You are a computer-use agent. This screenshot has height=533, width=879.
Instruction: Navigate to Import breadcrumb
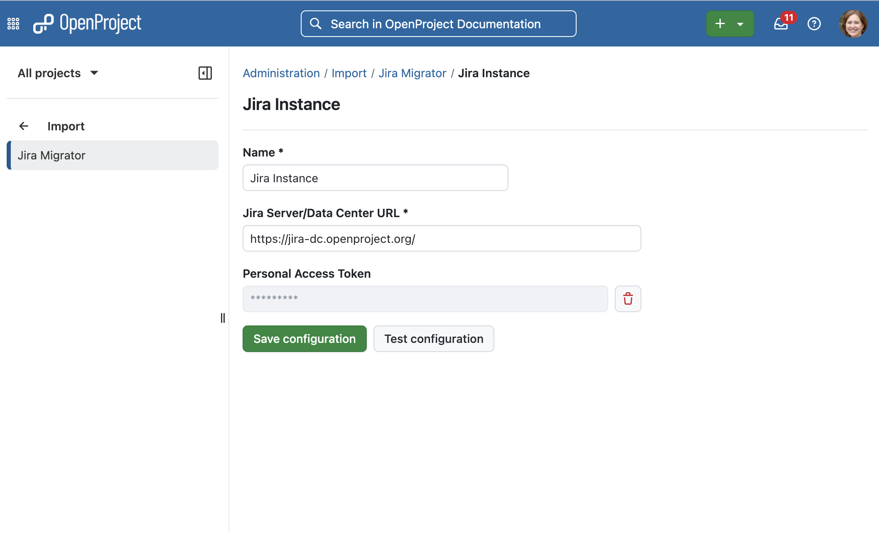tap(349, 73)
